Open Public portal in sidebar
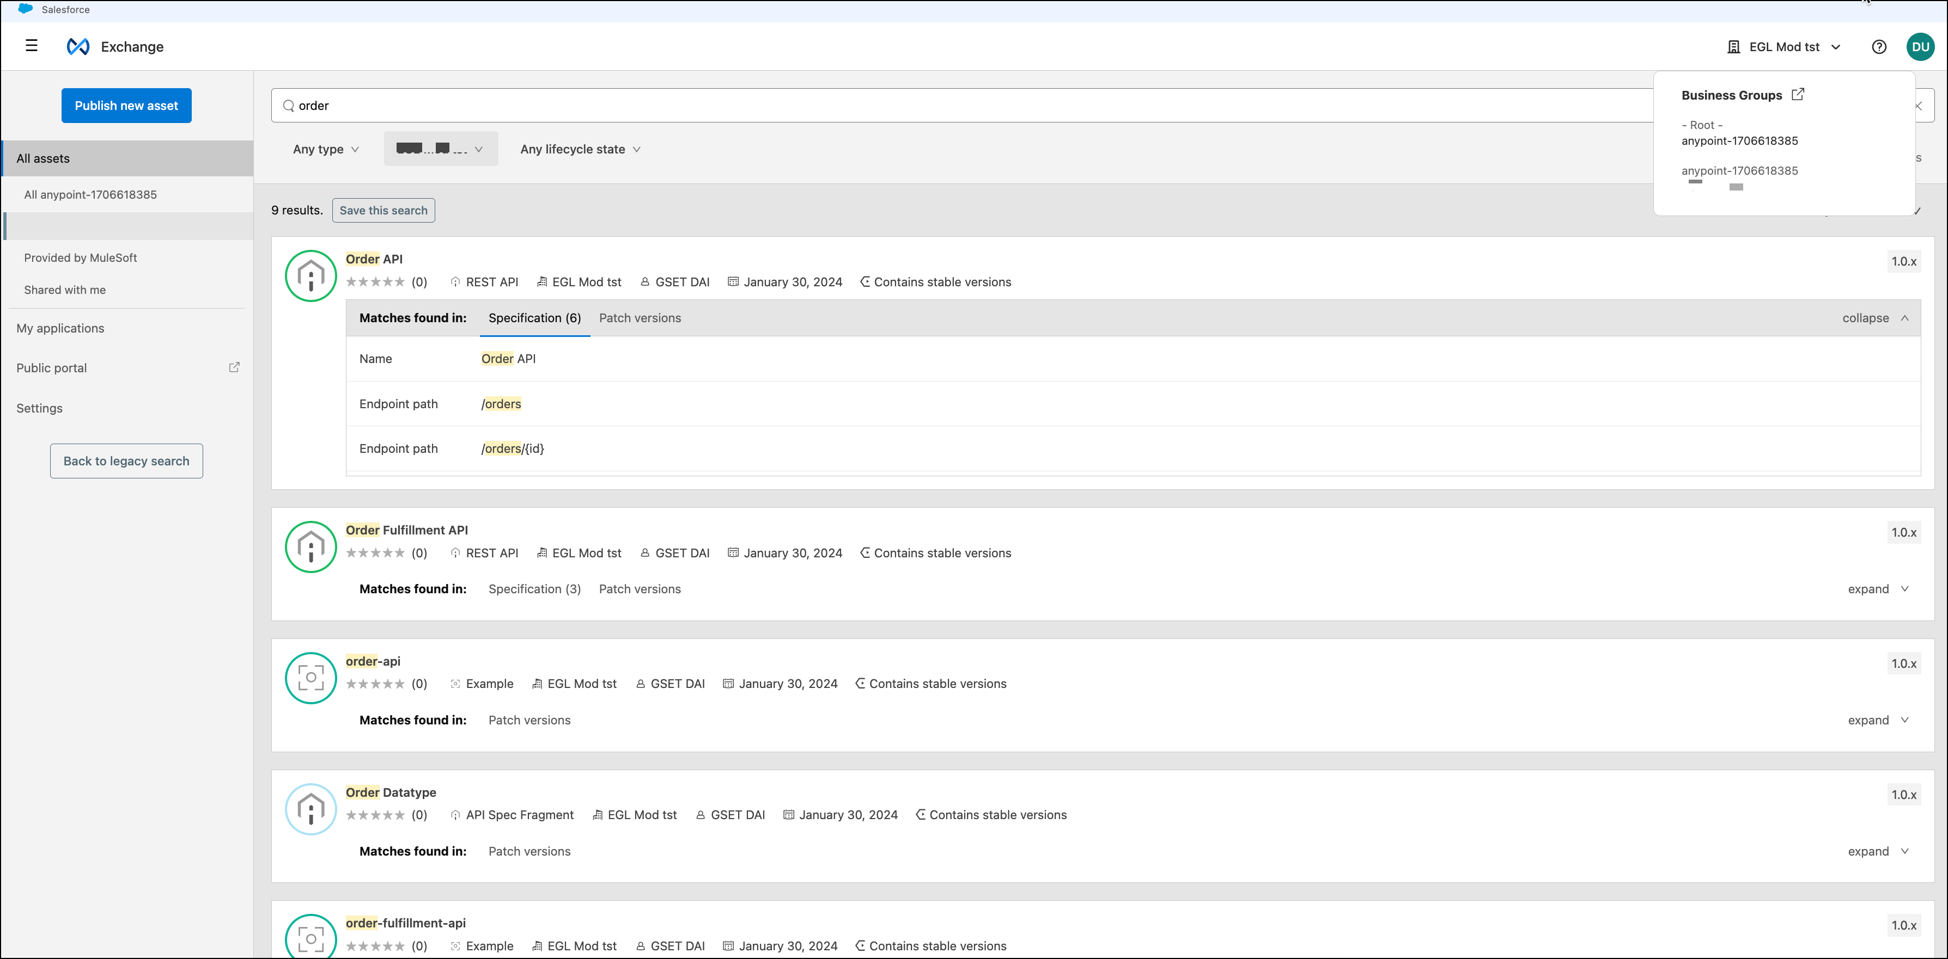The width and height of the screenshot is (1948, 959). coord(51,368)
